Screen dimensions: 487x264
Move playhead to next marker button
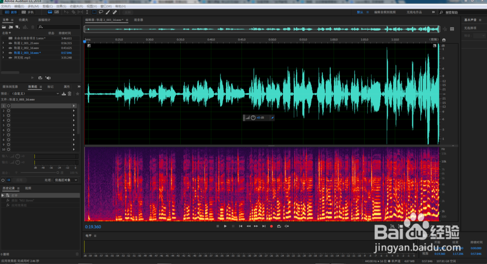(263, 226)
